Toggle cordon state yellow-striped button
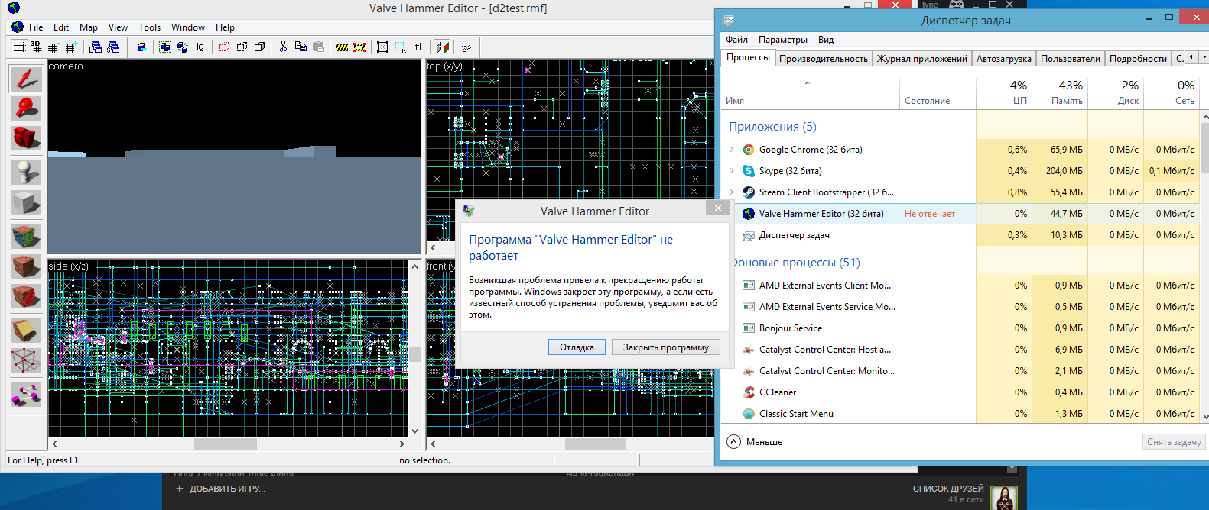 pyautogui.click(x=342, y=47)
